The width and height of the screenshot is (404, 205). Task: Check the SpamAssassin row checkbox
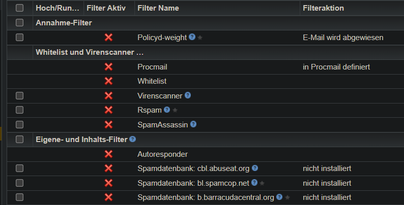[20, 124]
